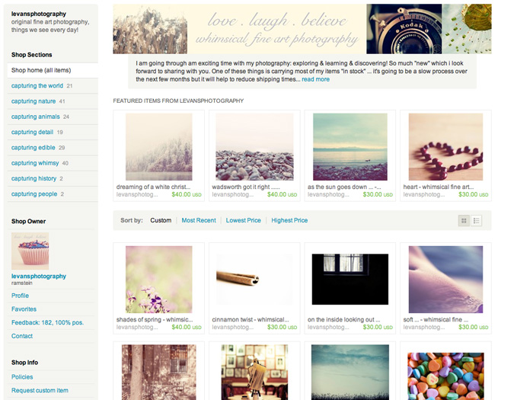Open the cupcake shop owner avatar
The width and height of the screenshot is (514, 400).
(x=30, y=251)
